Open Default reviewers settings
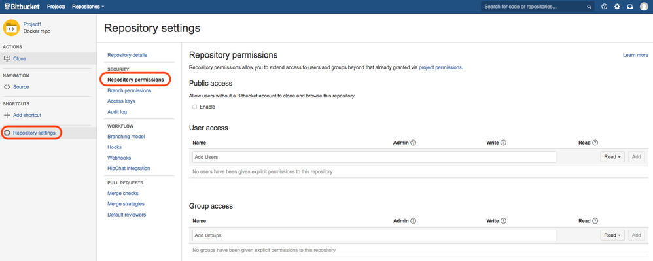 [x=126, y=215]
